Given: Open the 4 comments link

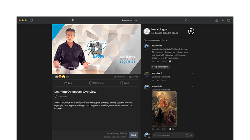Looking at the screenshot, I should pyautogui.click(x=119, y=77).
